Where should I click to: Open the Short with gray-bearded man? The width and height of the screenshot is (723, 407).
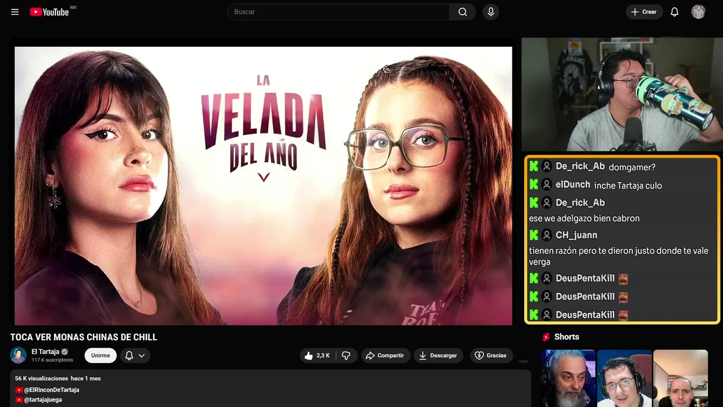click(x=568, y=378)
